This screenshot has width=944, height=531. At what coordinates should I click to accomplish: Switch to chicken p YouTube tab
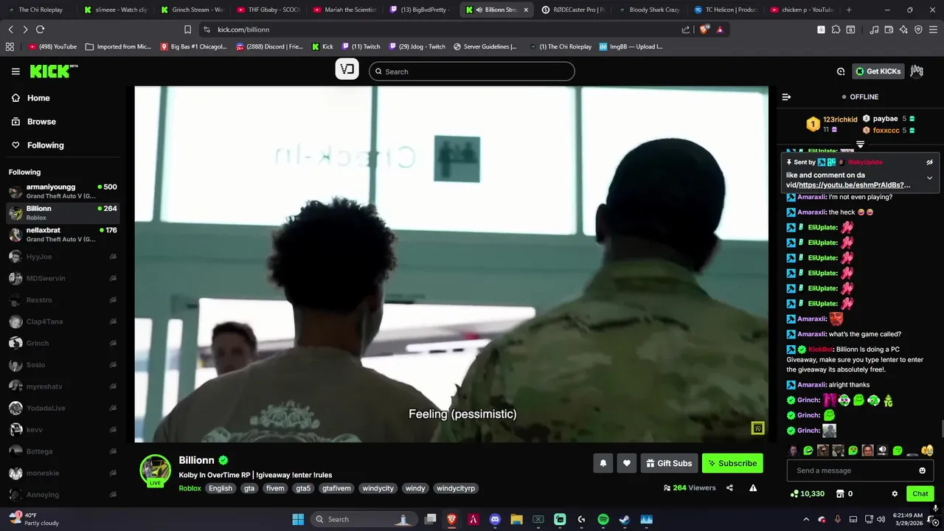[x=802, y=10]
